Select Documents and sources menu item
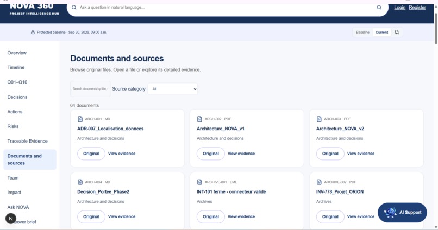Image resolution: width=438 pixels, height=230 pixels. [29, 159]
